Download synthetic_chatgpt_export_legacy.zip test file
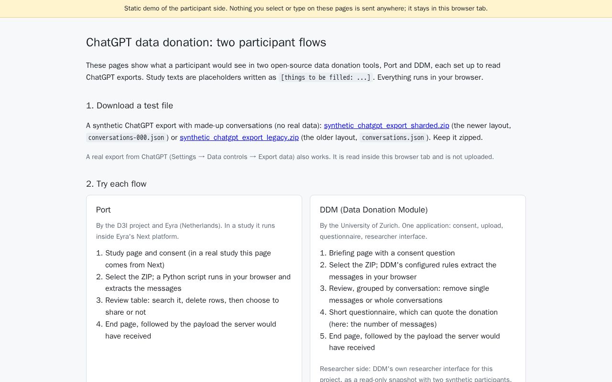612x382 pixels. pyautogui.click(x=239, y=138)
